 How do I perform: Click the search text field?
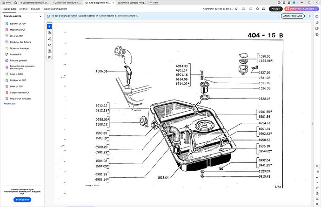tap(218, 9)
